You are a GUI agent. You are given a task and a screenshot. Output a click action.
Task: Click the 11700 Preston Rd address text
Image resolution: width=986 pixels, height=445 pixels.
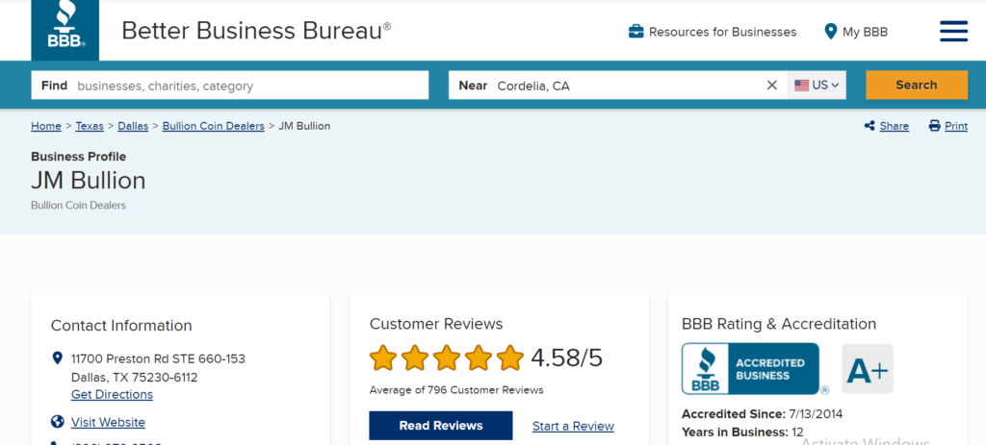point(158,359)
